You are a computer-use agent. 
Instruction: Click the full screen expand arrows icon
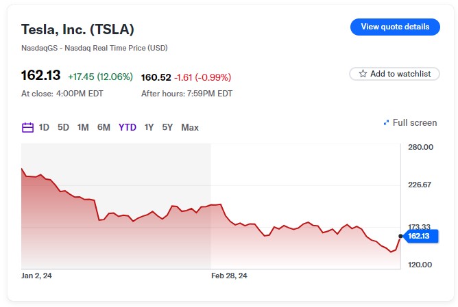click(386, 123)
